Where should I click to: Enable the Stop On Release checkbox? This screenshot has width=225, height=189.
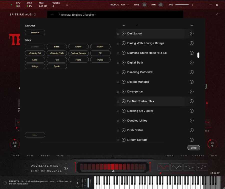[26, 171]
